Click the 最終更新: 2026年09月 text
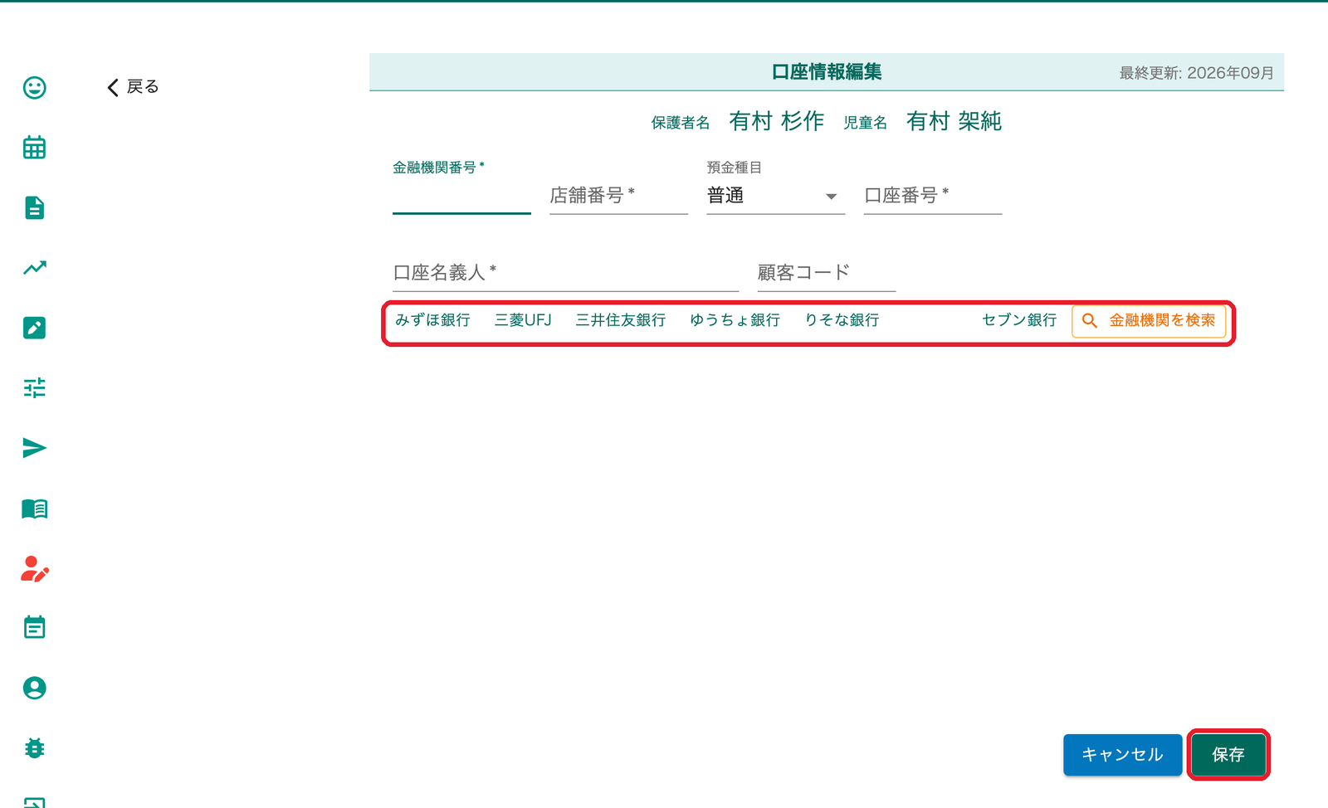The width and height of the screenshot is (1328, 808). [1197, 73]
